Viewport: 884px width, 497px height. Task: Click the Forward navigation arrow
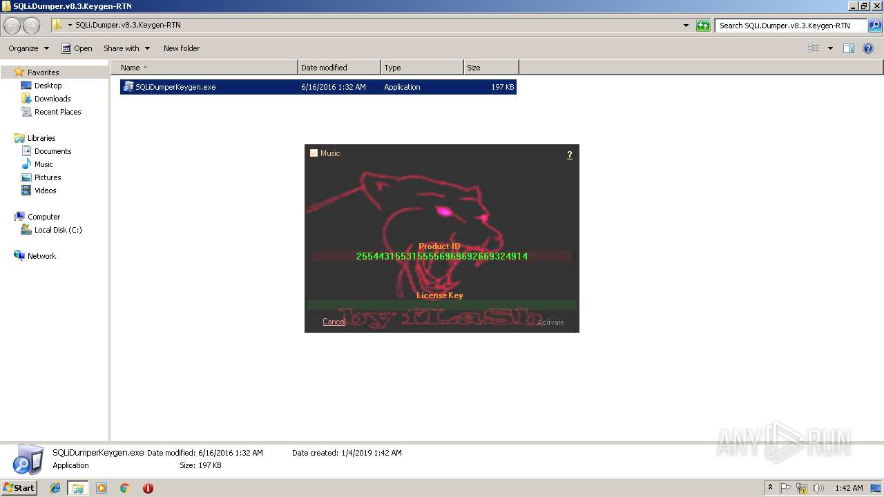click(x=32, y=26)
